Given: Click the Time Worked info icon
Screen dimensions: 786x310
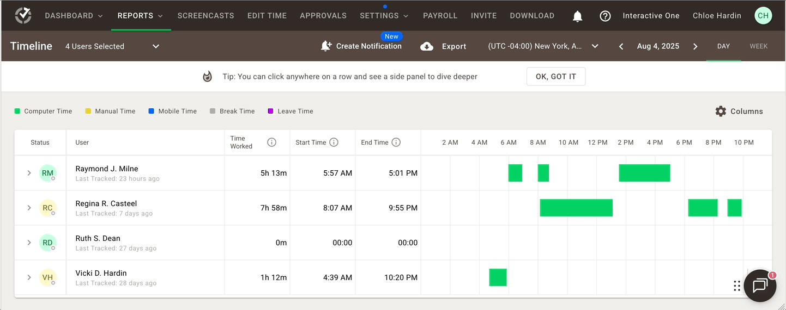Looking at the screenshot, I should point(271,142).
